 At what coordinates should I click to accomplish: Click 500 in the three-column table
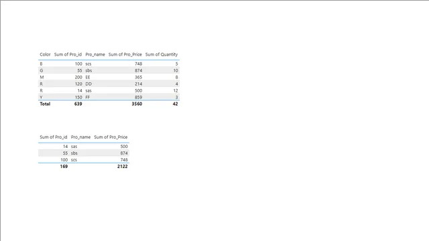click(x=124, y=147)
